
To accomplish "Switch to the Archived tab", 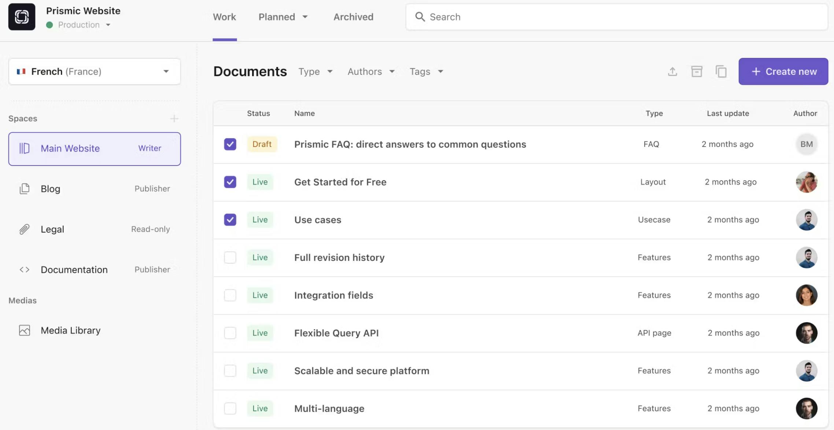I will [353, 17].
